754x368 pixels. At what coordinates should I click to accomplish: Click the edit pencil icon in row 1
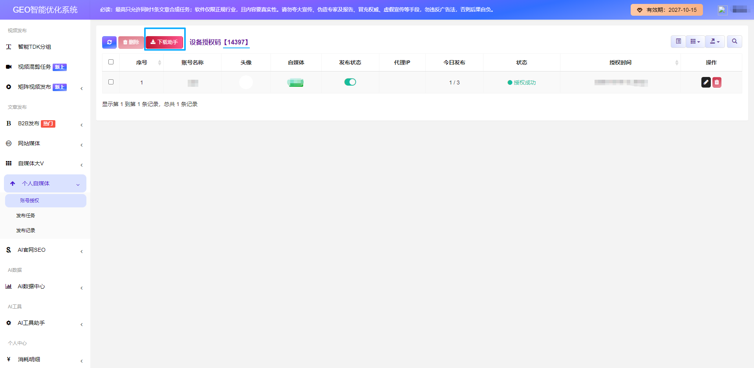point(706,82)
